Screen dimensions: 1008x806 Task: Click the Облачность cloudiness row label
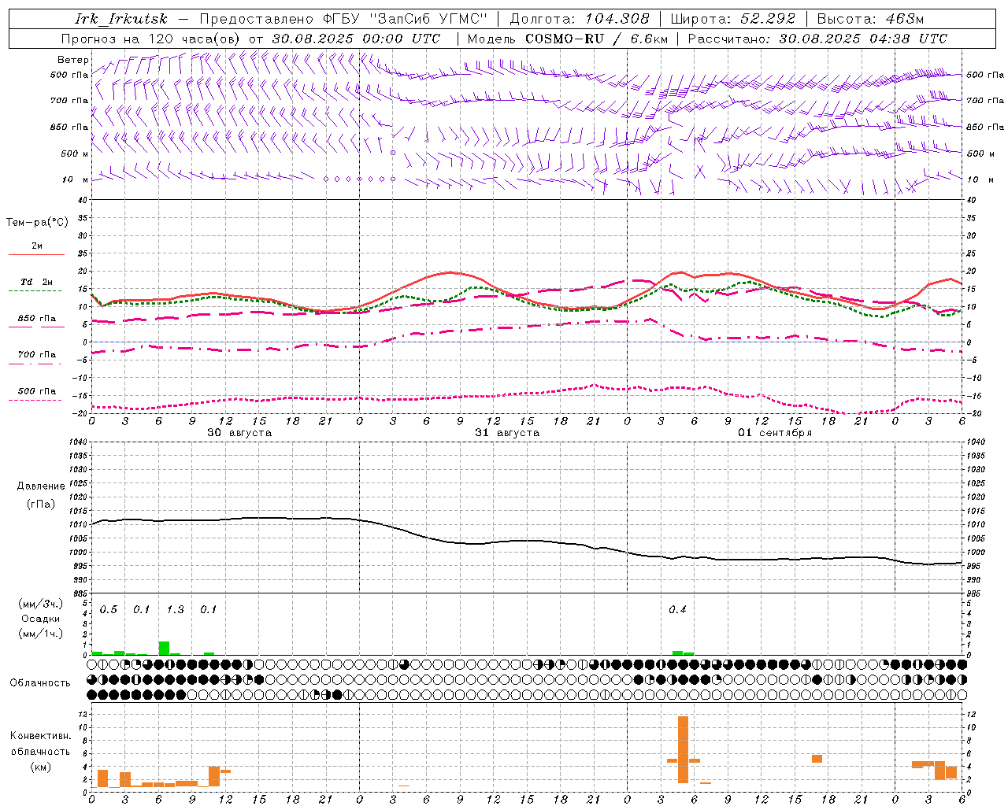40,682
